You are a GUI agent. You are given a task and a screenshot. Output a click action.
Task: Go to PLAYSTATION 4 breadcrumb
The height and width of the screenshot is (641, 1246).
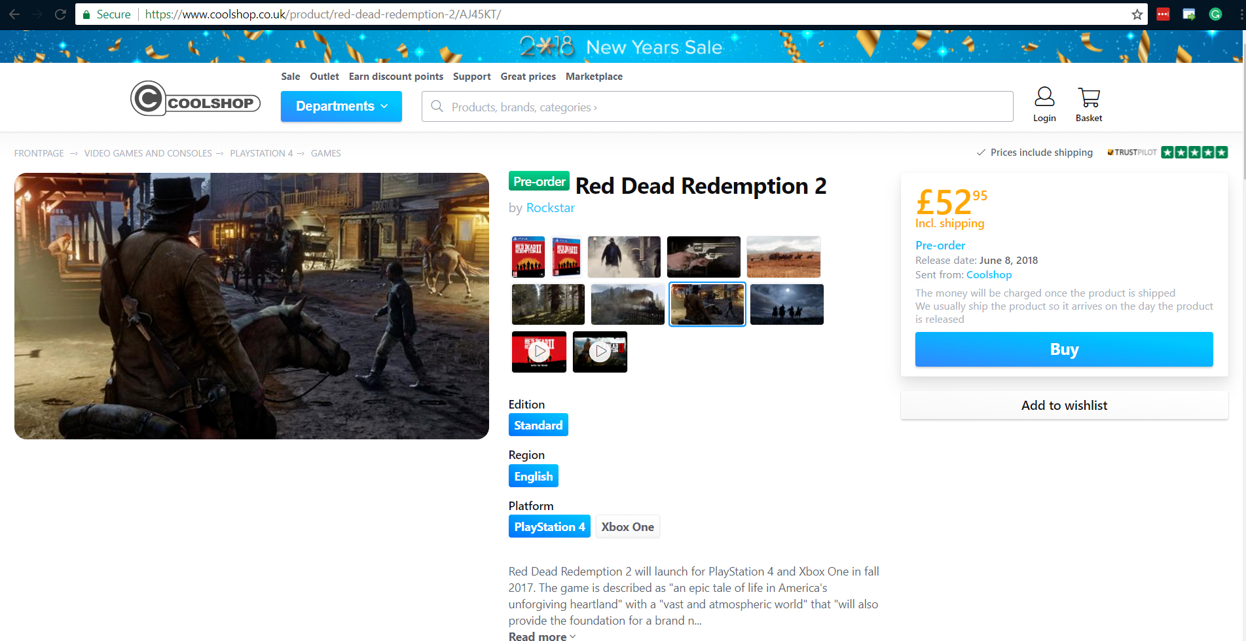pyautogui.click(x=261, y=153)
